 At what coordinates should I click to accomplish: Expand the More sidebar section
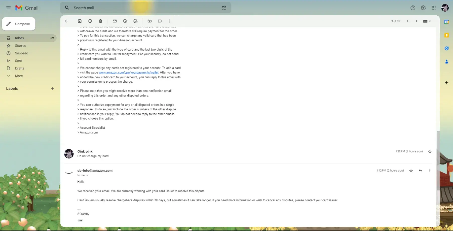[19, 76]
